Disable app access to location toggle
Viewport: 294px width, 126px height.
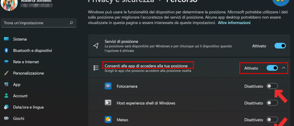[x=272, y=68]
